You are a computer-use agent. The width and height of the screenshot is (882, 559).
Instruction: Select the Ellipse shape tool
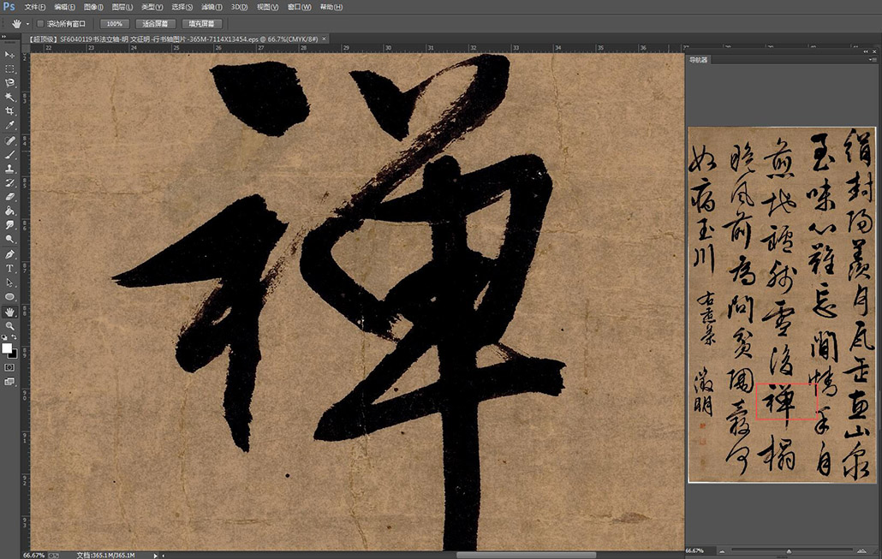pos(9,297)
